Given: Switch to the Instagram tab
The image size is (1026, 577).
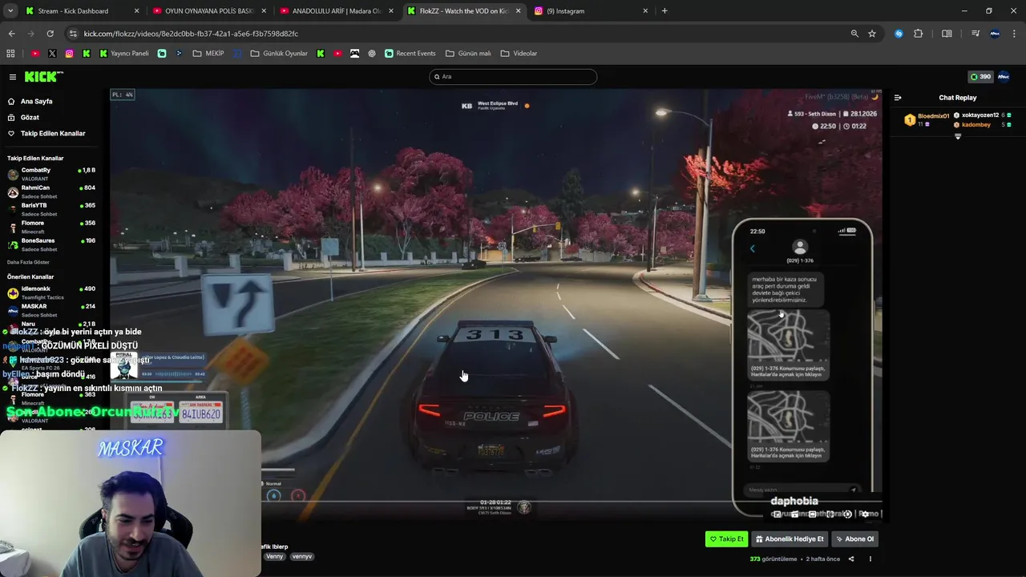Looking at the screenshot, I should click(x=589, y=11).
